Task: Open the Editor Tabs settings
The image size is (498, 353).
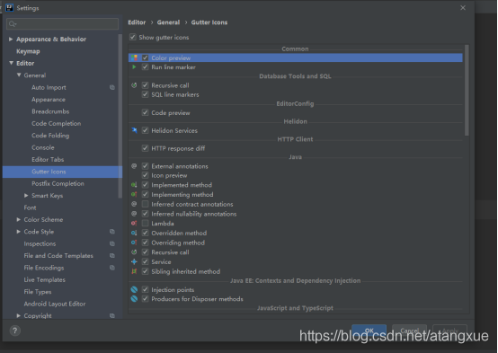Action: coord(48,159)
